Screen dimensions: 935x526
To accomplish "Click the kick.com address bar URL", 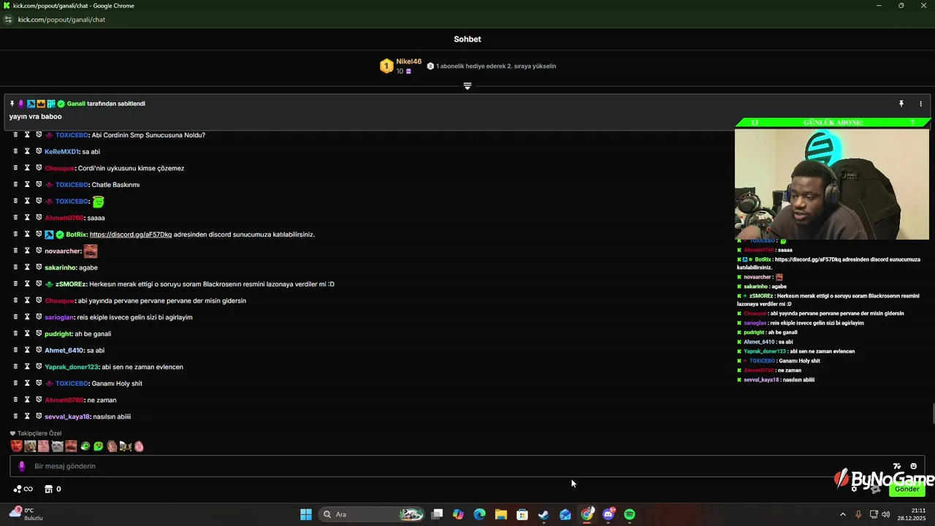I will point(61,20).
